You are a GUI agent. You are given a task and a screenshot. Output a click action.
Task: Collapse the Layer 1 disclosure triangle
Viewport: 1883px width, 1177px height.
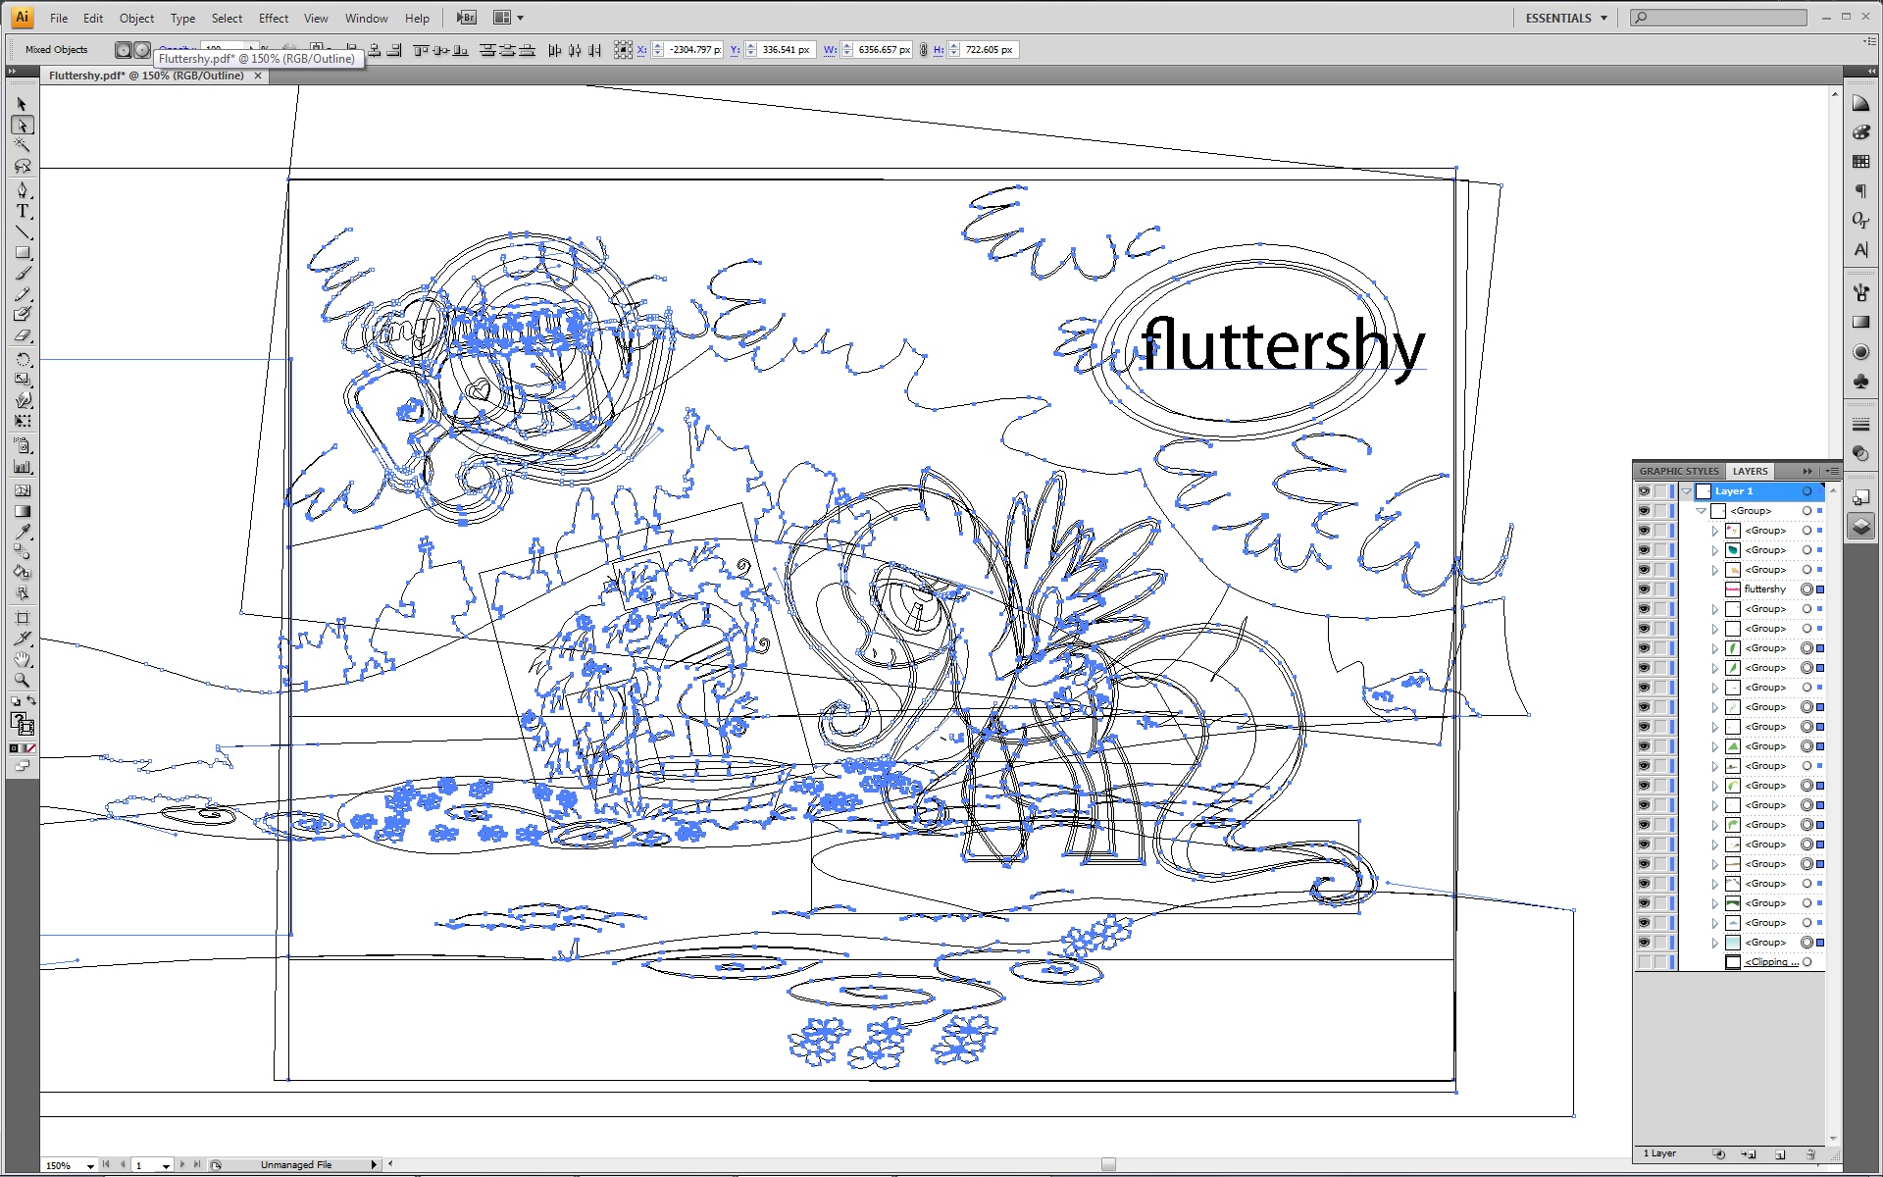click(x=1687, y=491)
